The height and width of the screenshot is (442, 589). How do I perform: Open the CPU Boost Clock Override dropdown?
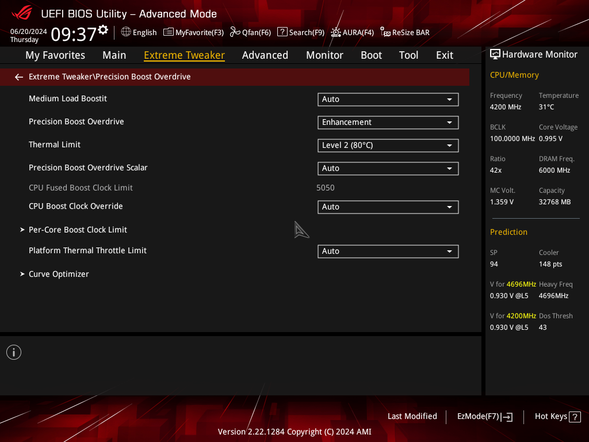388,207
